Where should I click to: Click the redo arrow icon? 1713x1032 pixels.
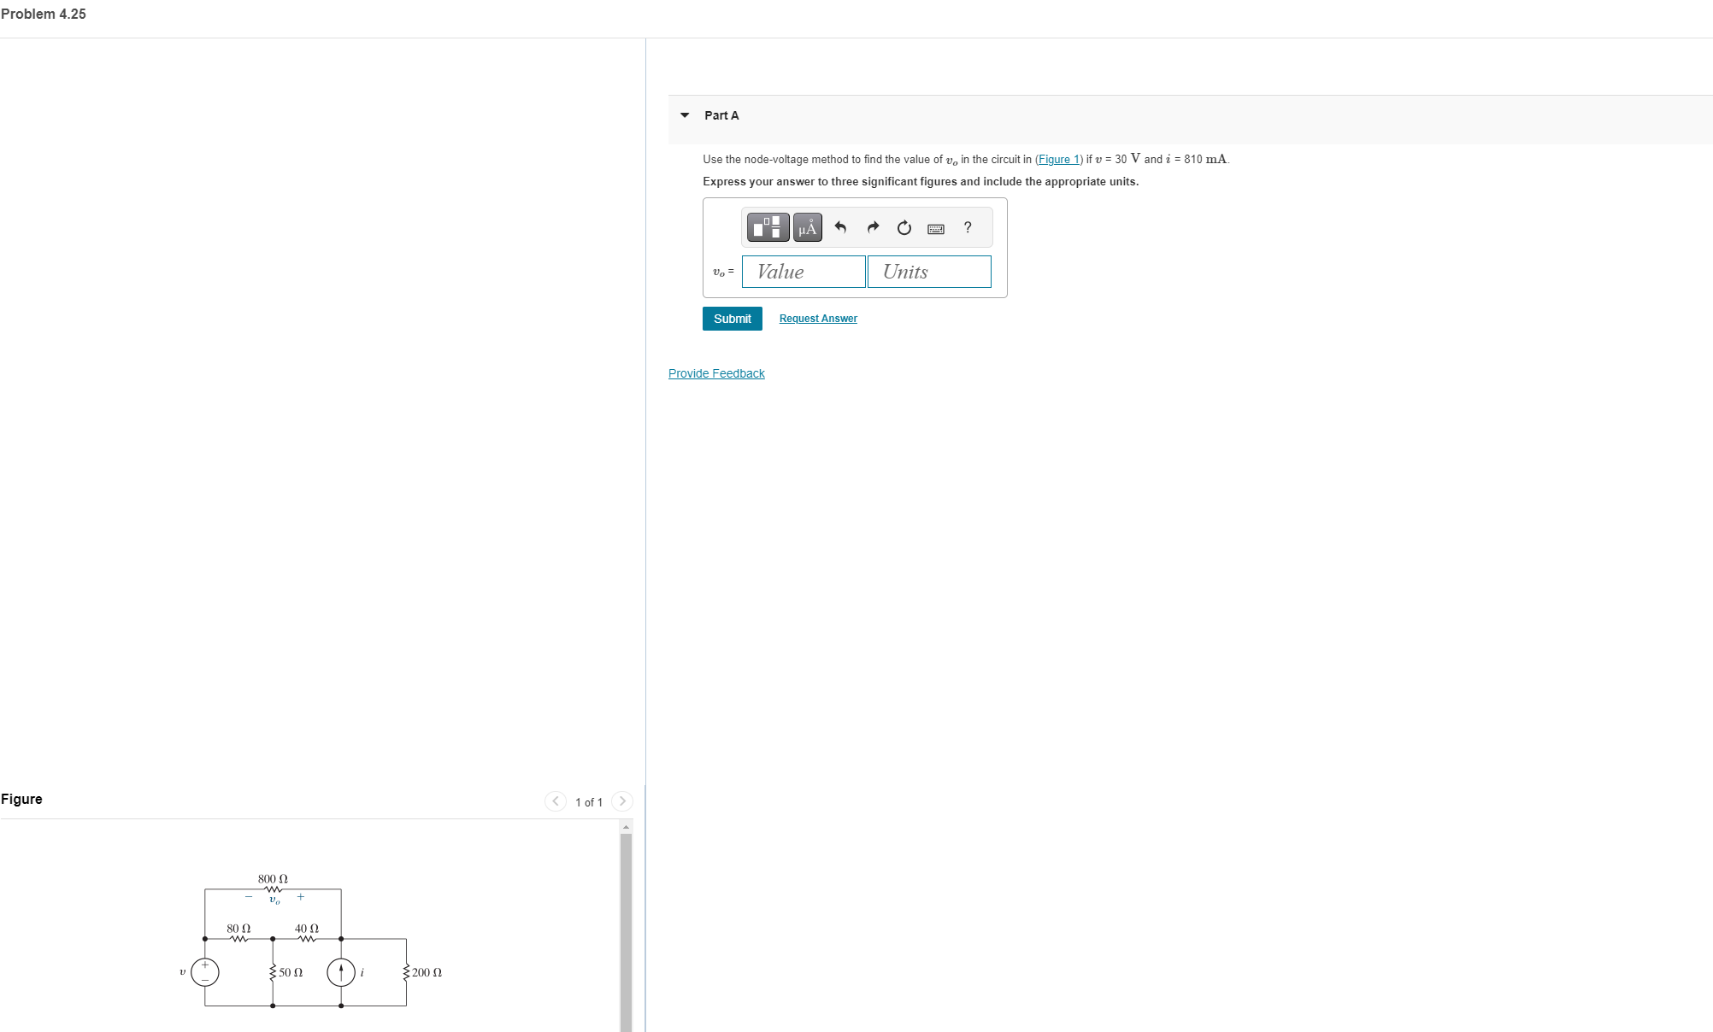[x=873, y=227]
